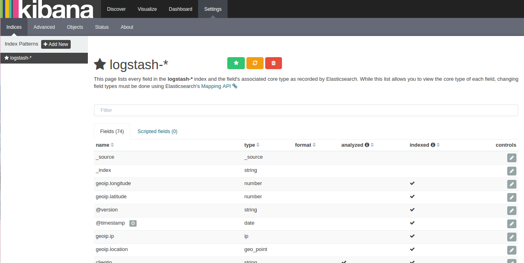The width and height of the screenshot is (524, 263).
Task: Edit the @timestamp field pencil icon
Action: (512, 224)
